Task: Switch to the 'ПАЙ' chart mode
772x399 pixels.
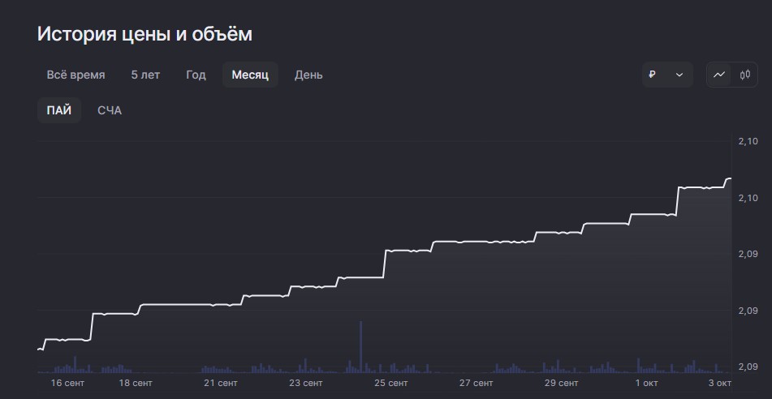Action: (59, 110)
